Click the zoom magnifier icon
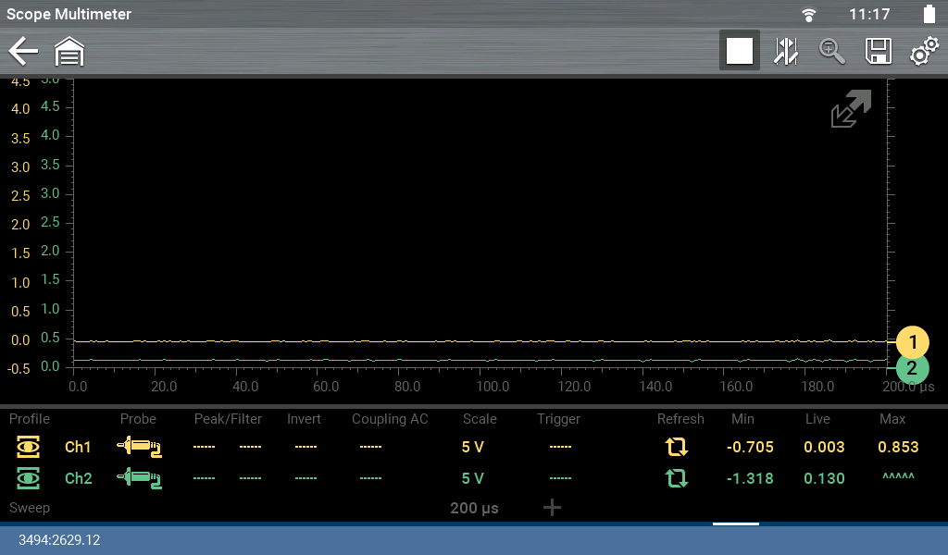948x555 pixels. coord(832,51)
